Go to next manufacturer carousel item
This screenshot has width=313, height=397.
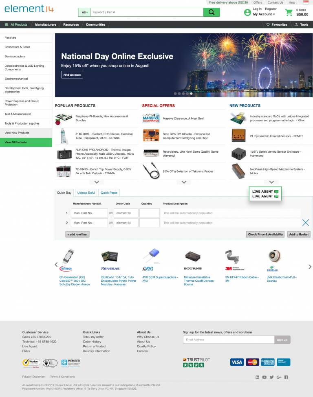(x=310, y=267)
